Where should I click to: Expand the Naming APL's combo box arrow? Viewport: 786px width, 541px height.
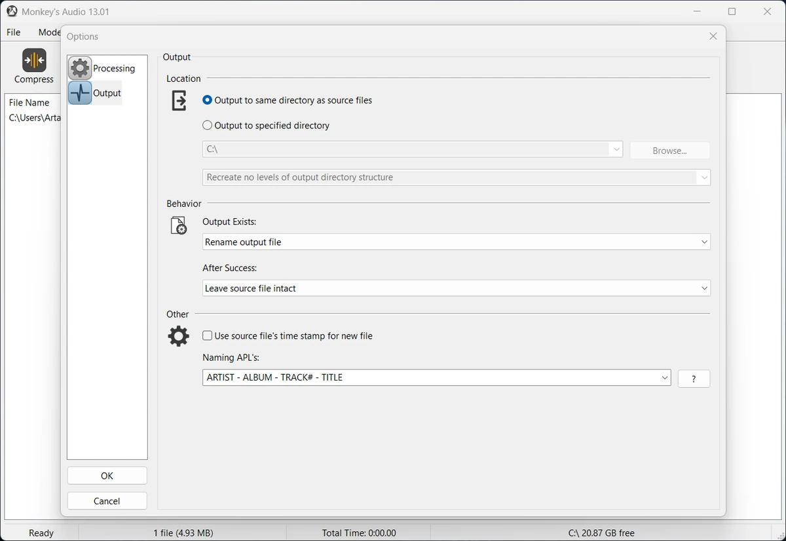pyautogui.click(x=665, y=378)
